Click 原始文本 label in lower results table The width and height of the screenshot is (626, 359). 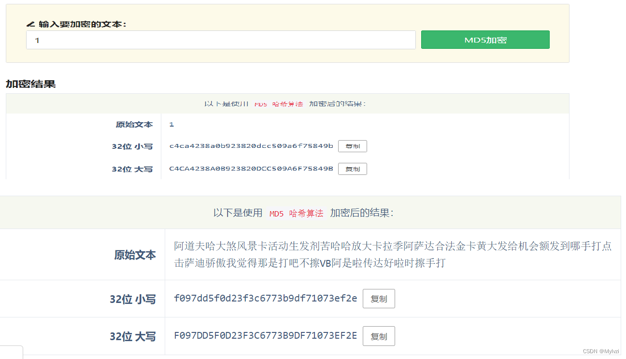(135, 255)
